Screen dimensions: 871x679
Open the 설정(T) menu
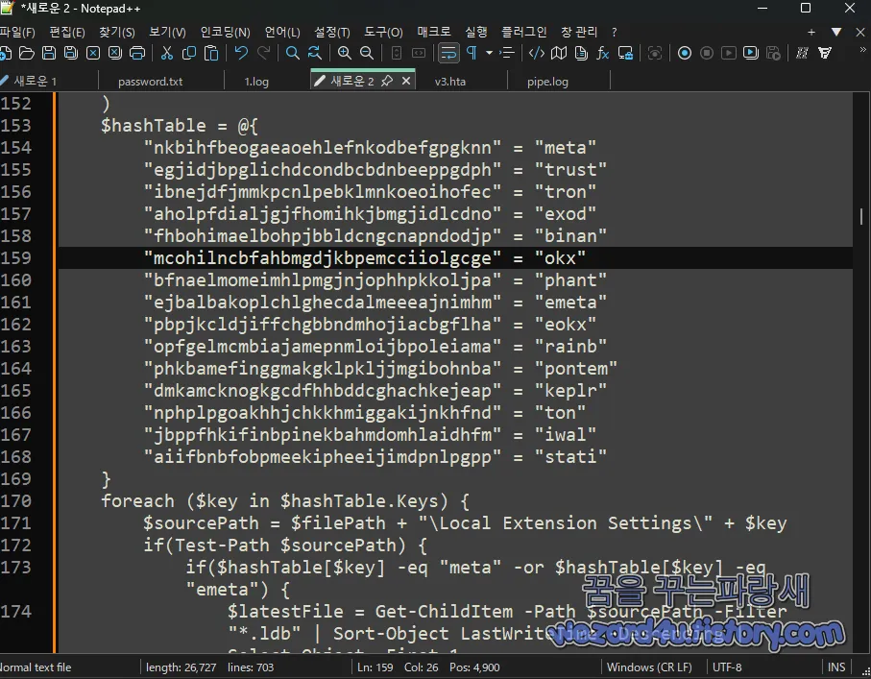pyautogui.click(x=332, y=33)
